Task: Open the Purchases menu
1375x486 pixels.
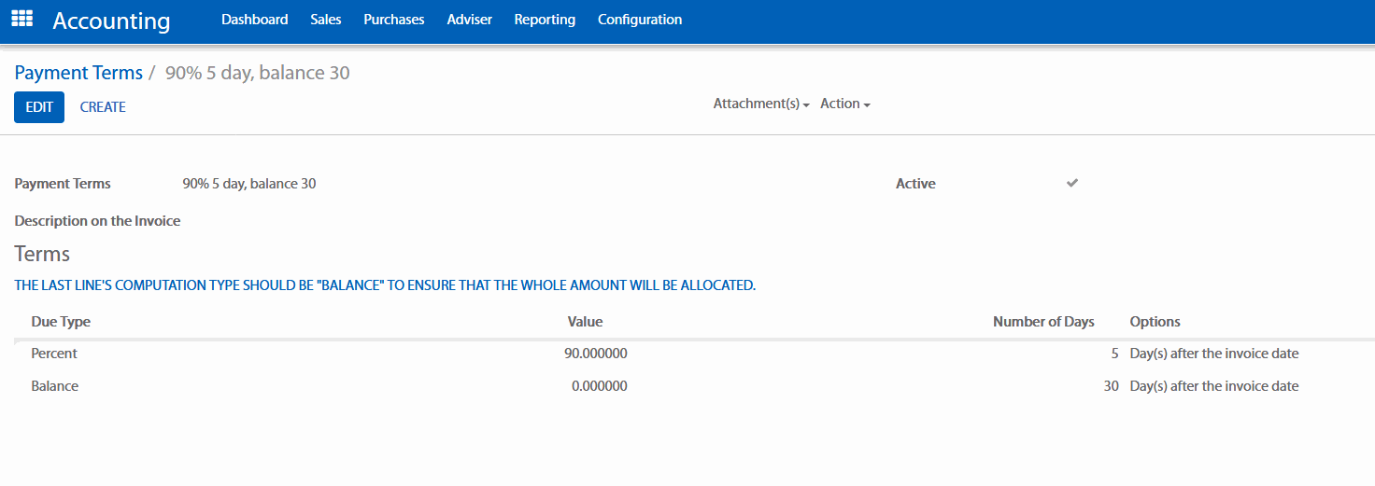Action: click(393, 19)
